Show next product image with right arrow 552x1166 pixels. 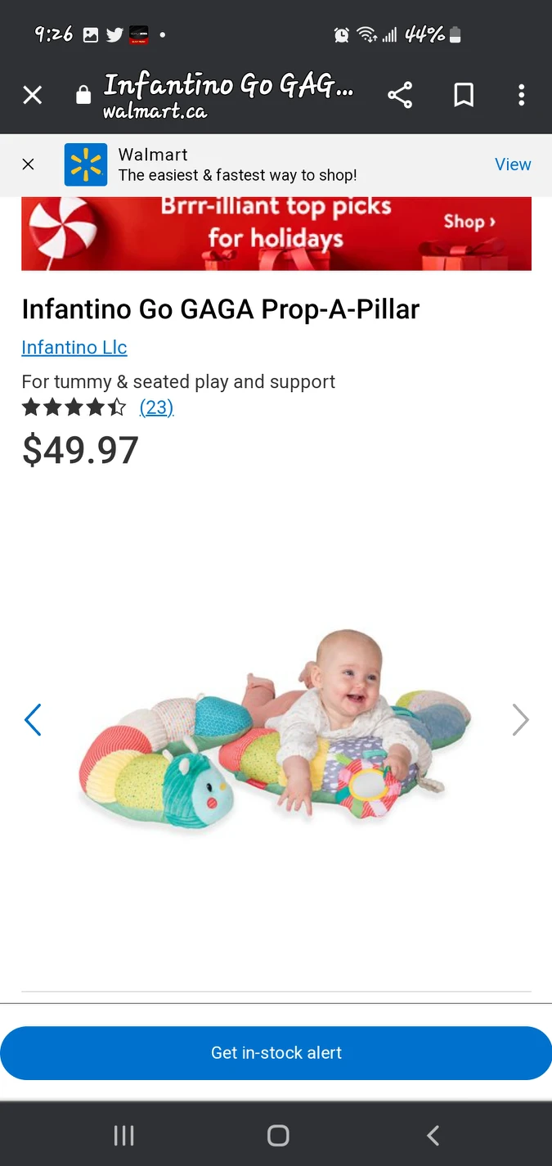tap(520, 720)
